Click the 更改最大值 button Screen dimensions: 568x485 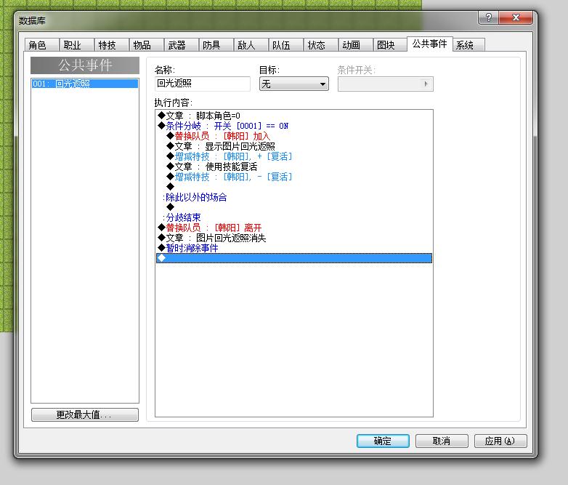(85, 414)
